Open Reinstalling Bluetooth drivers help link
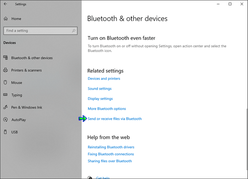The height and width of the screenshot is (179, 248). pyautogui.click(x=111, y=147)
